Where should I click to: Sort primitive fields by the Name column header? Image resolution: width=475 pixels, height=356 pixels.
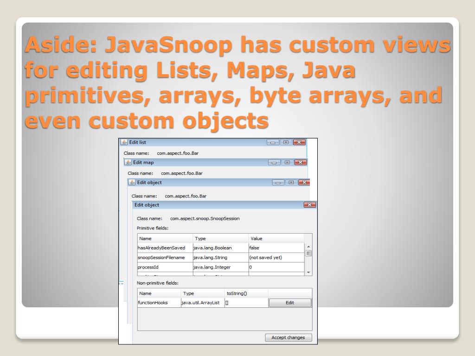click(x=165, y=239)
